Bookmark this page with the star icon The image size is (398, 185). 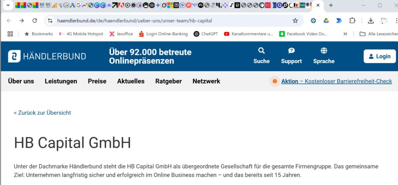point(295,21)
